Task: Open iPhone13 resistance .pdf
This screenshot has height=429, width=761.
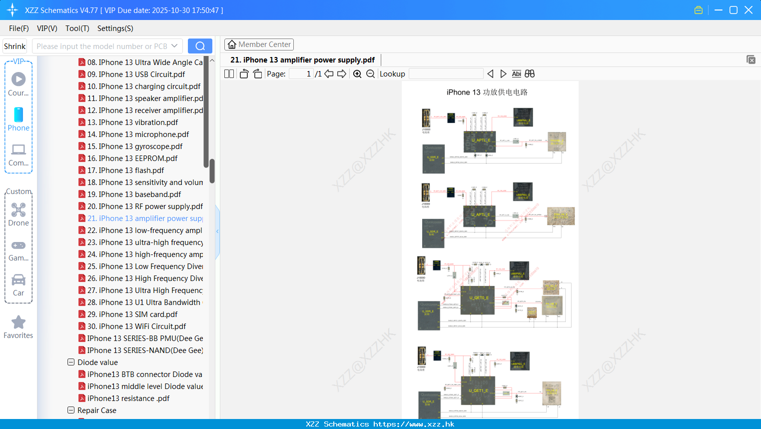Action: (x=124, y=398)
